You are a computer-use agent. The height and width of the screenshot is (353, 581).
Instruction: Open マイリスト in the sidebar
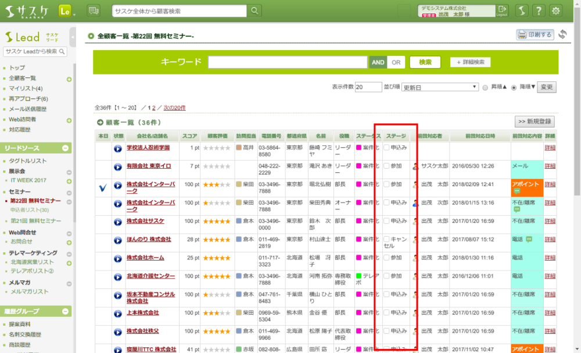[26, 88]
